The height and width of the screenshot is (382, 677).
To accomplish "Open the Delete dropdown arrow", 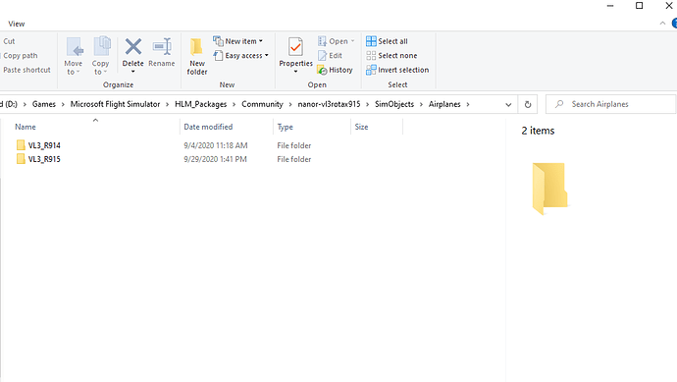I will click(x=133, y=72).
